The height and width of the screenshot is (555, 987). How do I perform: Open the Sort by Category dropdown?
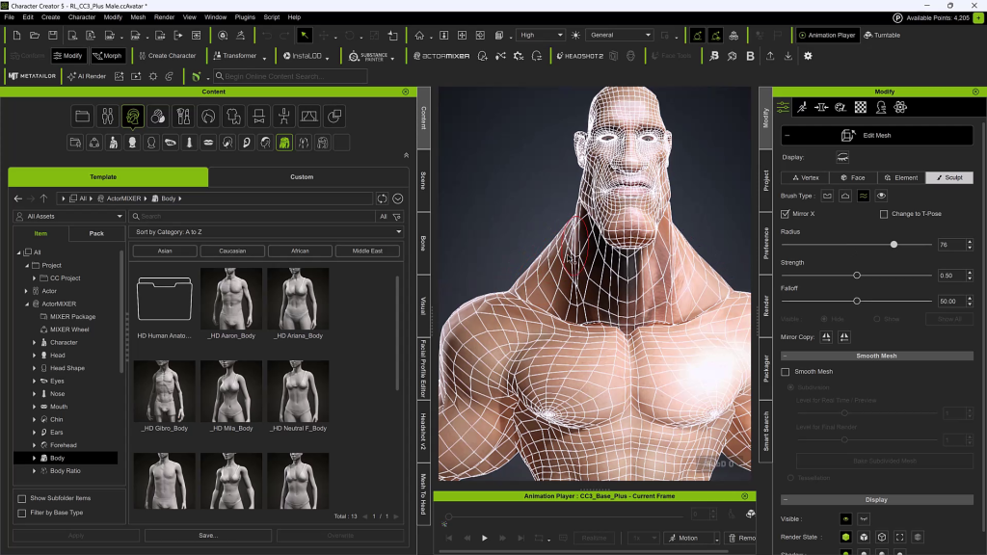pos(267,232)
